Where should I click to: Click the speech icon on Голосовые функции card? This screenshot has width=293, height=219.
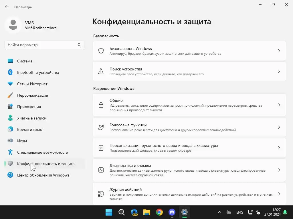(x=101, y=127)
